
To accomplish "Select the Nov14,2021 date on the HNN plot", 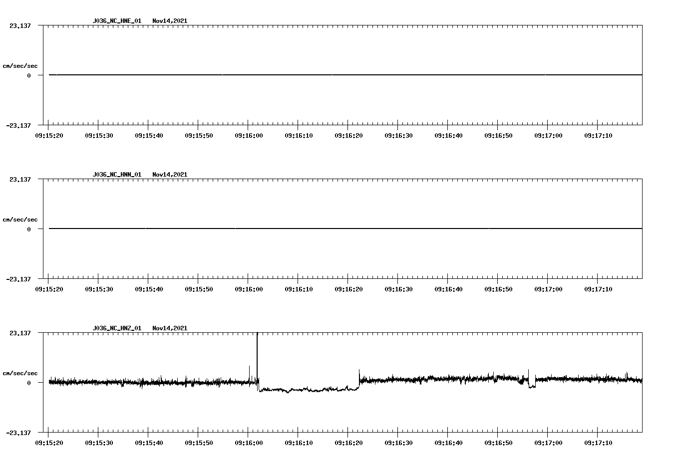I will tap(170, 175).
